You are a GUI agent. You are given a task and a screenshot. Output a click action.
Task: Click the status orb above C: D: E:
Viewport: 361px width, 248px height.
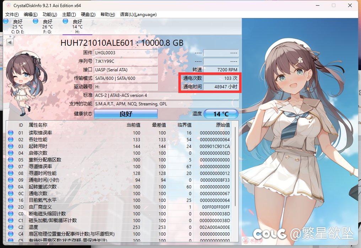6,21
